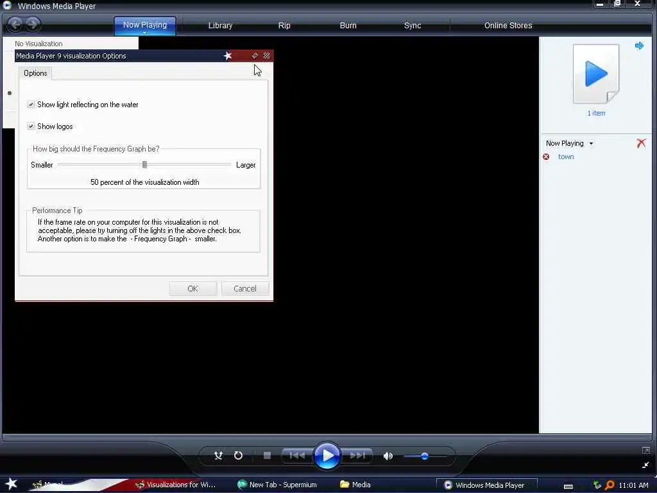
Task: Click the Forward navigation arrow
Action: pos(33,24)
